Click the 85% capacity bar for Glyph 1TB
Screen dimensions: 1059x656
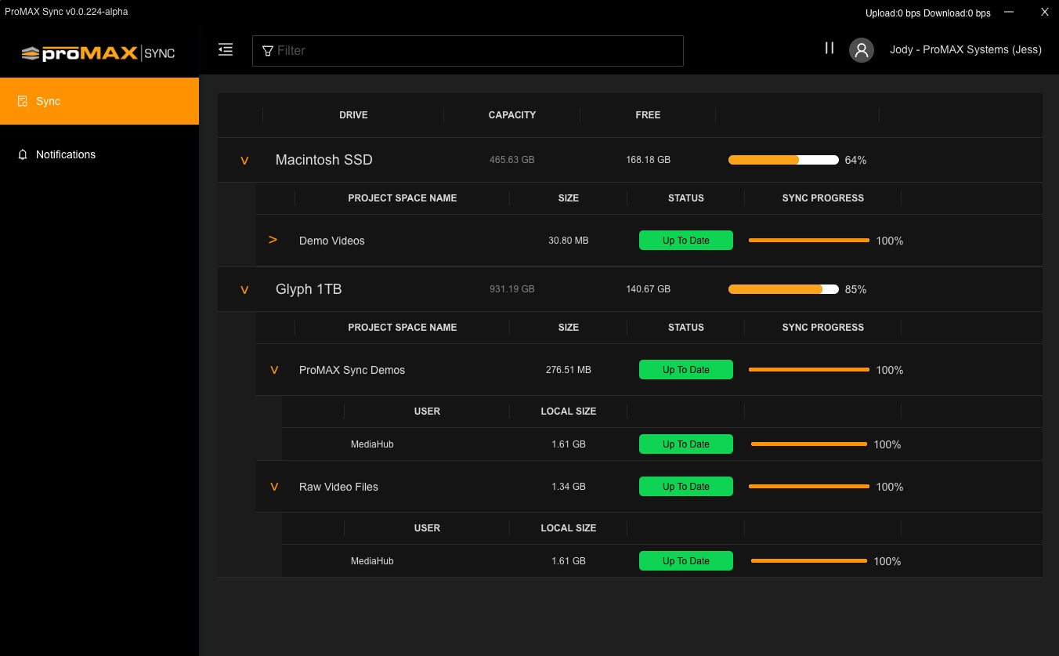783,289
